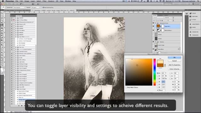Image resolution: width=201 pixels, height=113 pixels.
Task: Enable the Only Web Colors checkbox
Action: tap(126, 87)
